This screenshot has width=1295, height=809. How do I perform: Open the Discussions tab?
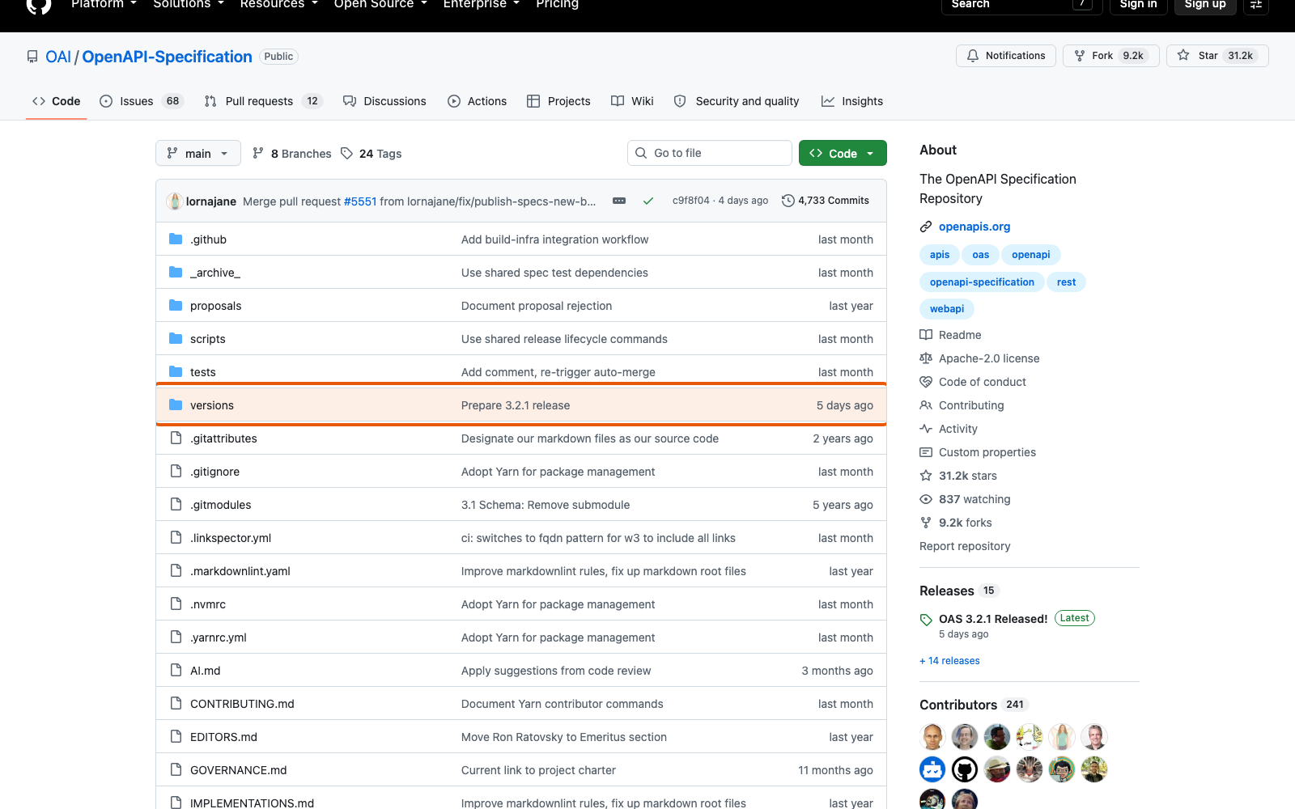(x=384, y=101)
